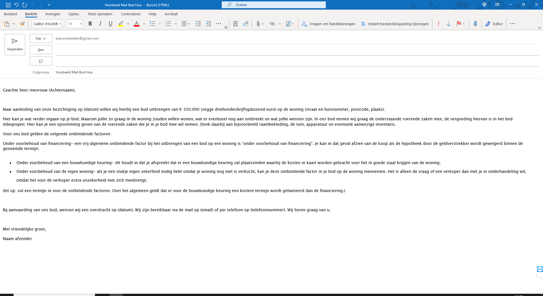Switch to the Tekst opmaken tab

(100, 14)
